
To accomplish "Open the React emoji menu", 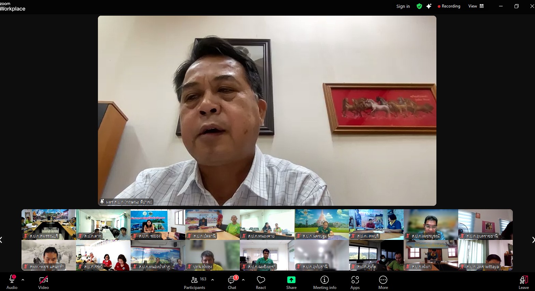I will (261, 282).
